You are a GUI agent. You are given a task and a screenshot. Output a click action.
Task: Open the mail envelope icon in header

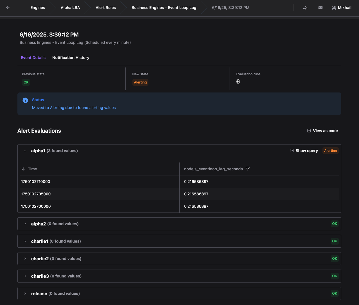coord(320,8)
